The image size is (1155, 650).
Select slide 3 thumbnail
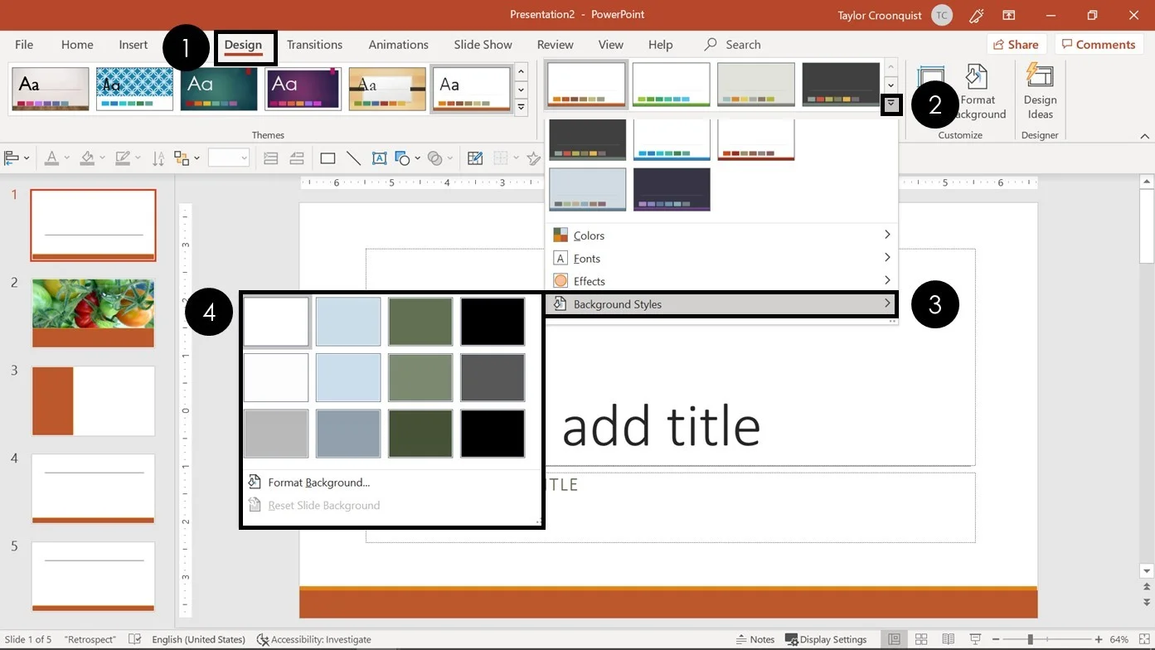[93, 401]
